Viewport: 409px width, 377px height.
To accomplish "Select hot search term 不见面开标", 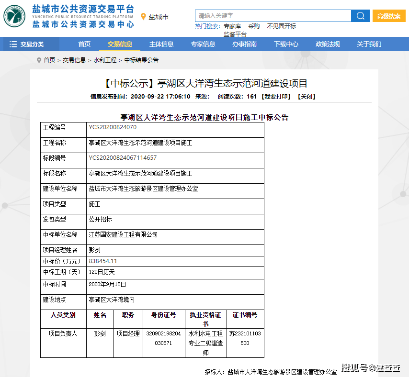I will 282,26.
